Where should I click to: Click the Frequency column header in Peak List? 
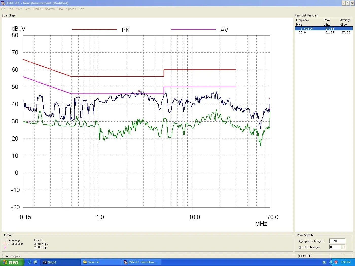[303, 20]
